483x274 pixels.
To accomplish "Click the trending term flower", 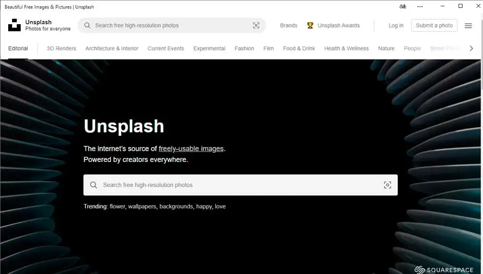I will point(117,206).
